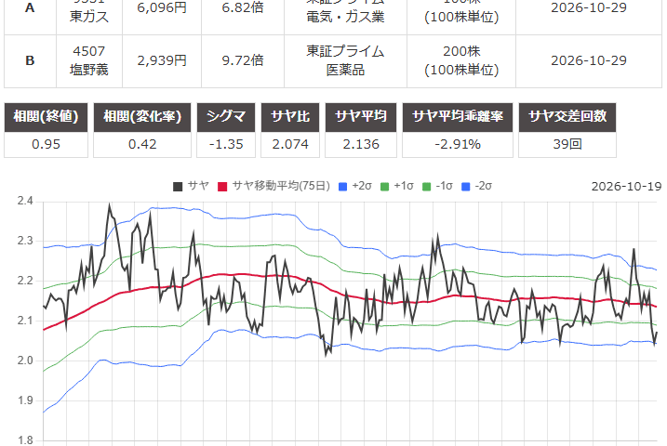667x446 pixels.
Task: Toggle the サヤ series black legend swatch
Action: point(178,187)
